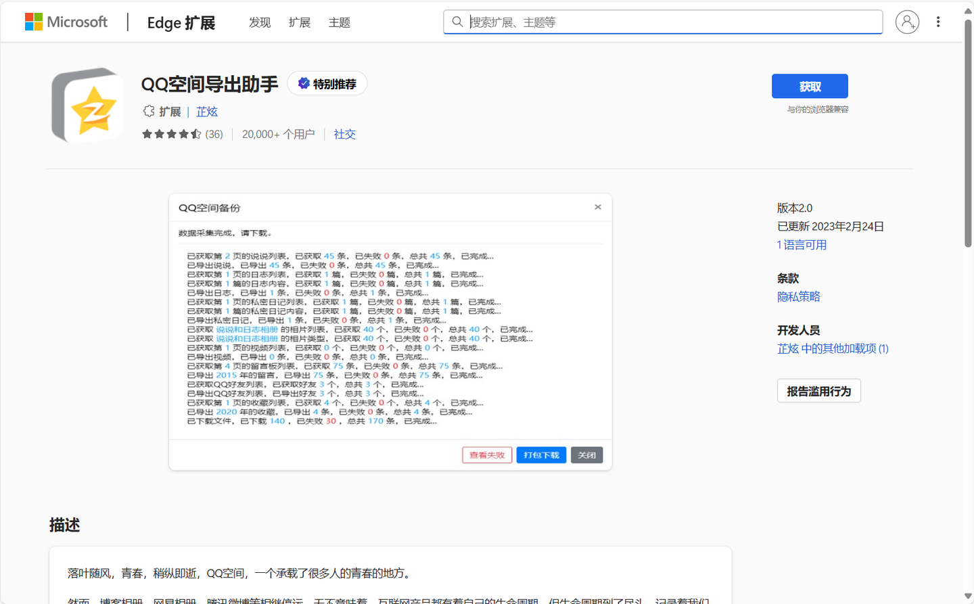Open 芷炫 中的其他加载项 (1) link
974x604 pixels.
pyautogui.click(x=833, y=348)
